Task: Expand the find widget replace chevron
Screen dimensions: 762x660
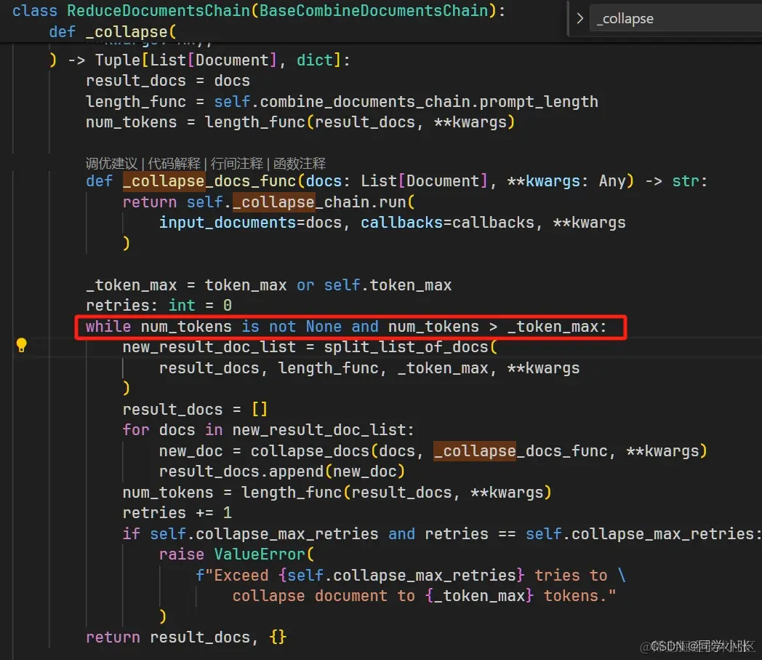Action: [579, 18]
